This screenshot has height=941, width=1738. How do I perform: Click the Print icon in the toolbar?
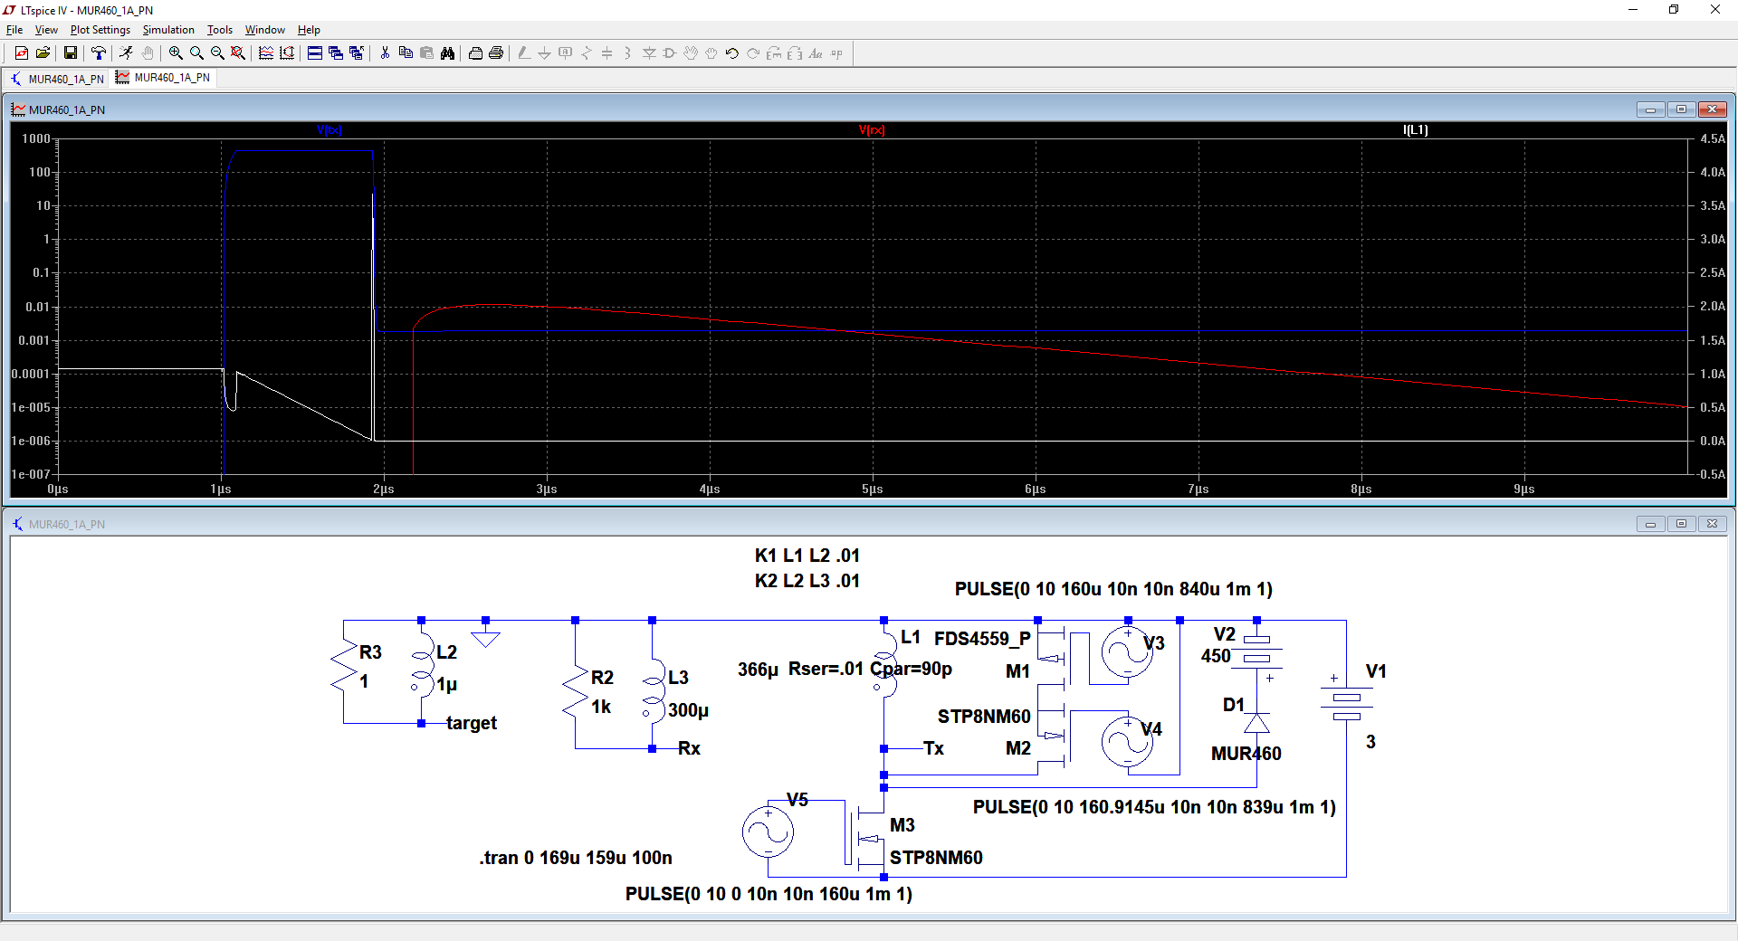point(496,53)
